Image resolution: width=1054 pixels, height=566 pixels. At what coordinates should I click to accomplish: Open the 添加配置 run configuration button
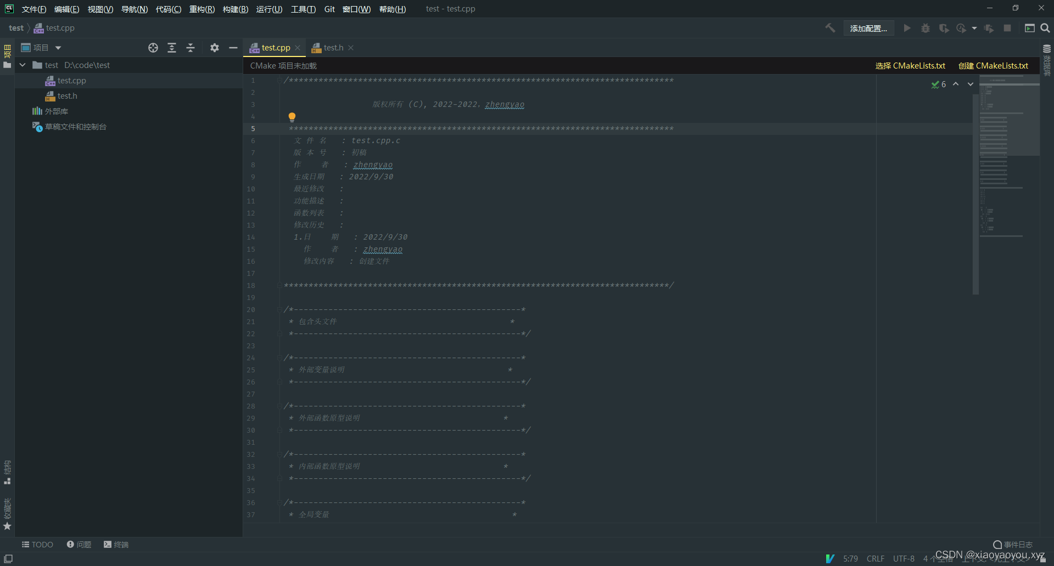pyautogui.click(x=868, y=28)
